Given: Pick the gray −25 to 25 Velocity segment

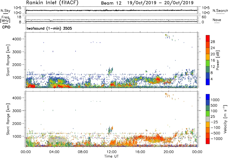Looking at the screenshot, I should pos(208,119).
